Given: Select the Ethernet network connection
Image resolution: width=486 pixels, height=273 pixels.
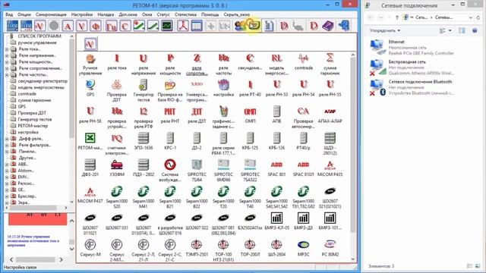Looking at the screenshot, I should tap(412, 47).
